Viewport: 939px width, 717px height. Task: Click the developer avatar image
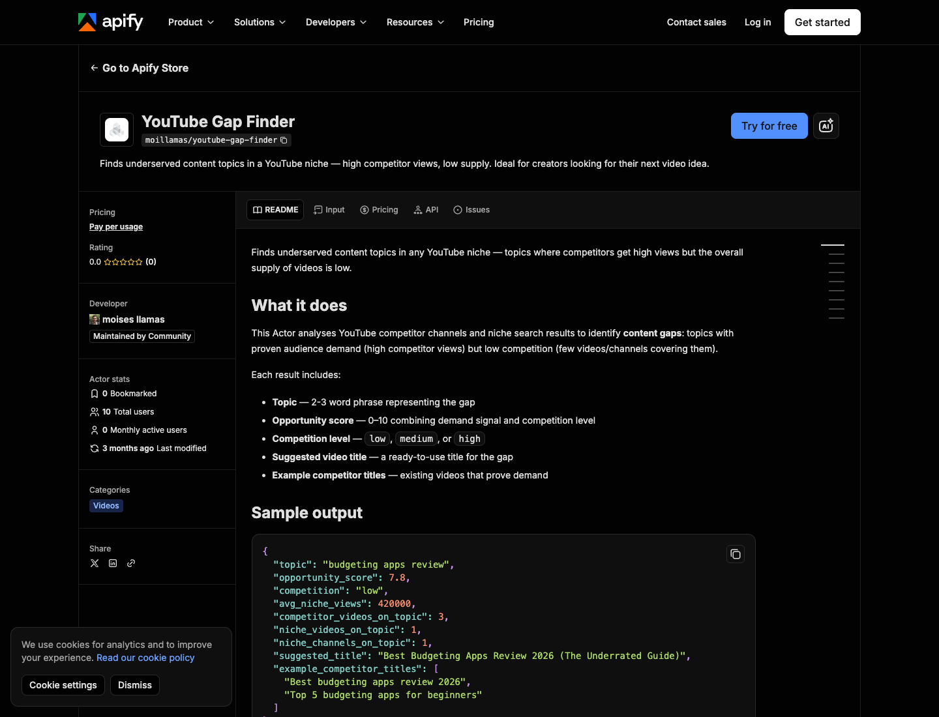click(95, 319)
